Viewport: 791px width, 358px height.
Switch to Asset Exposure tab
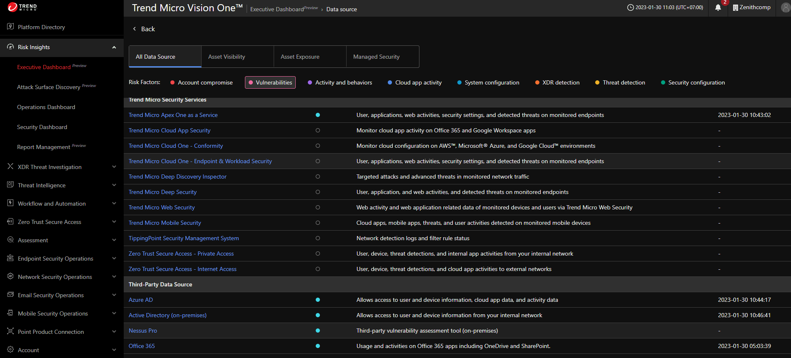tap(310, 57)
